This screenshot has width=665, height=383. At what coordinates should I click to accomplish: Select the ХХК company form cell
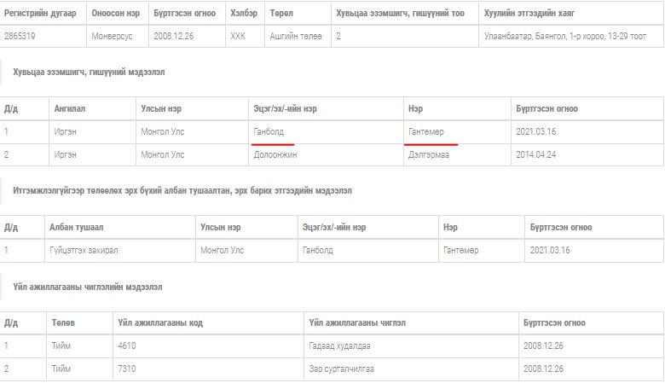coord(238,37)
